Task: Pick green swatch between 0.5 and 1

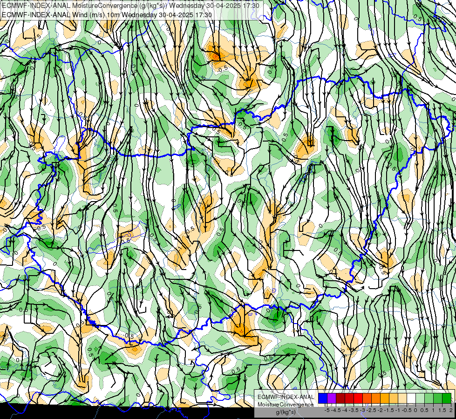Action: [429, 399]
